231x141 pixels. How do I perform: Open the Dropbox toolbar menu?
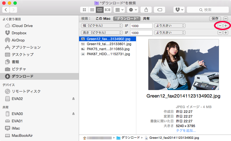coord(179,10)
